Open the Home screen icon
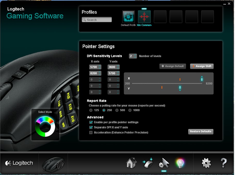 point(131,163)
